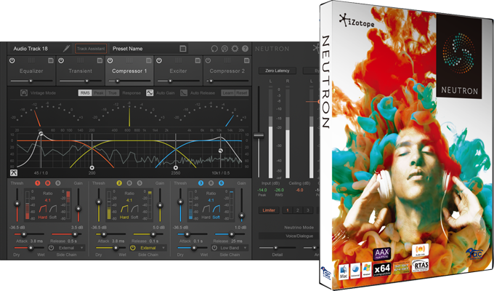This screenshot has width=494, height=291.
Task: Click the 2350 Hz crossover point handle
Action: click(176, 167)
